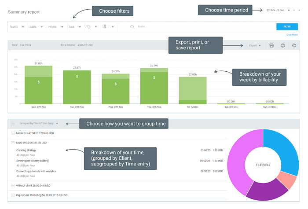The width and height of the screenshot is (308, 209).
Task: Open the billable dollar sign filter
Action: tap(105, 26)
